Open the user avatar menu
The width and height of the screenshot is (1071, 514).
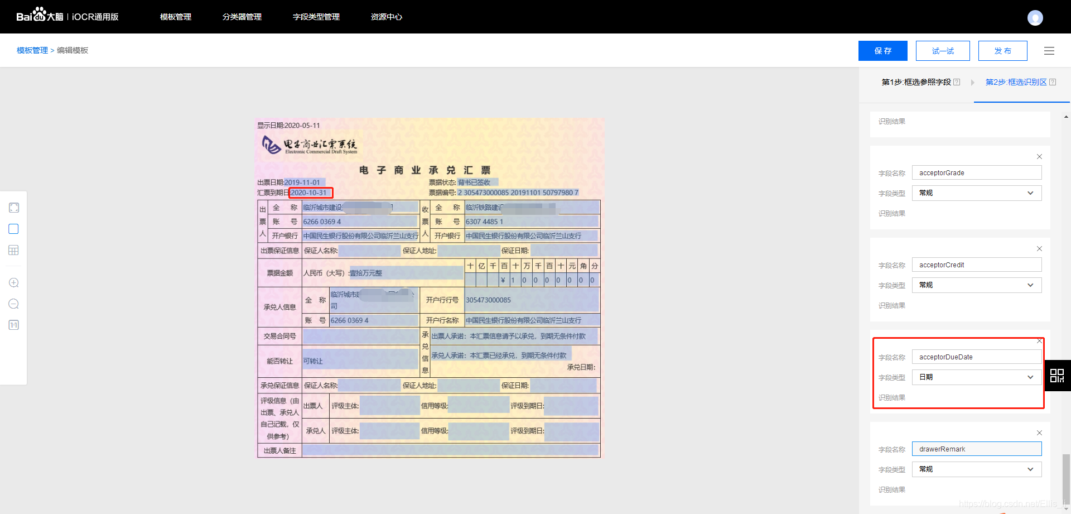tap(1035, 18)
